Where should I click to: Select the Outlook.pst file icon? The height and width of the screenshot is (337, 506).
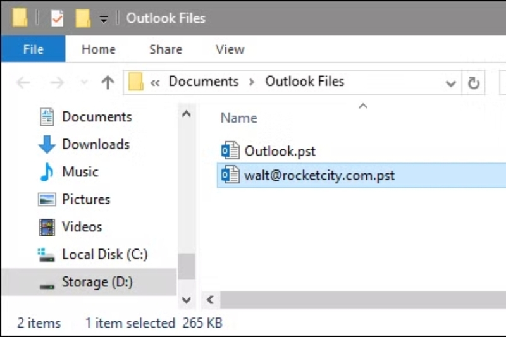tap(230, 151)
